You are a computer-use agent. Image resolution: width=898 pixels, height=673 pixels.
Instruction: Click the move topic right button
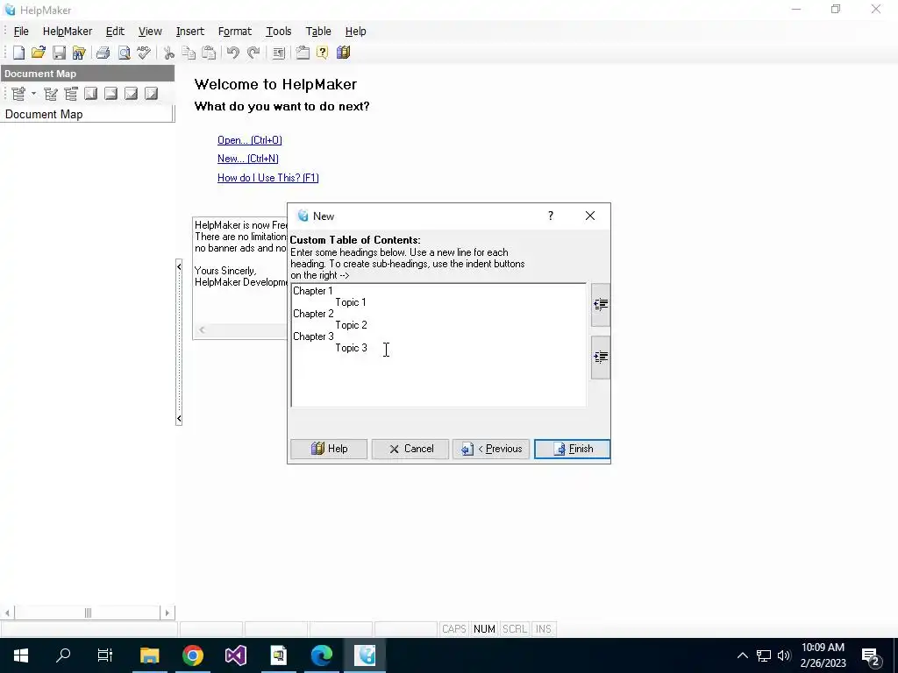(x=151, y=93)
